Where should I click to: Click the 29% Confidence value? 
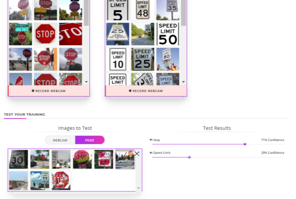273,153
